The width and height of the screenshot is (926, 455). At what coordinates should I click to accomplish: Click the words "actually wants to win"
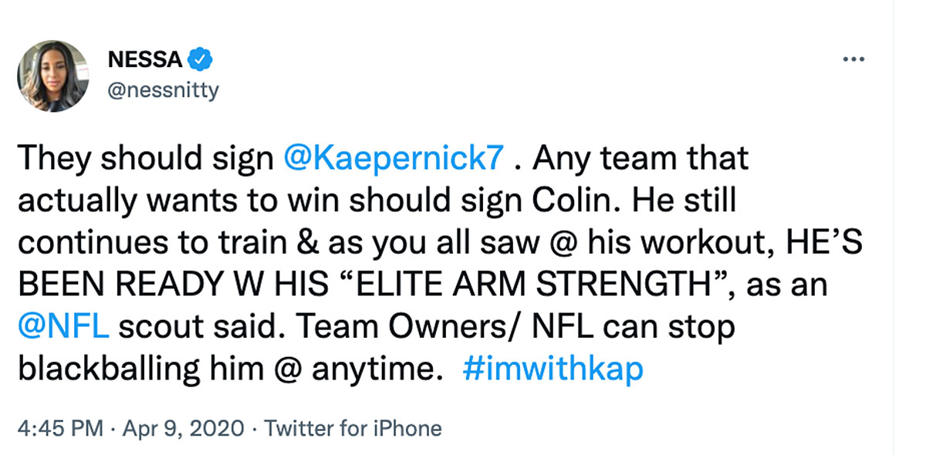click(x=161, y=201)
